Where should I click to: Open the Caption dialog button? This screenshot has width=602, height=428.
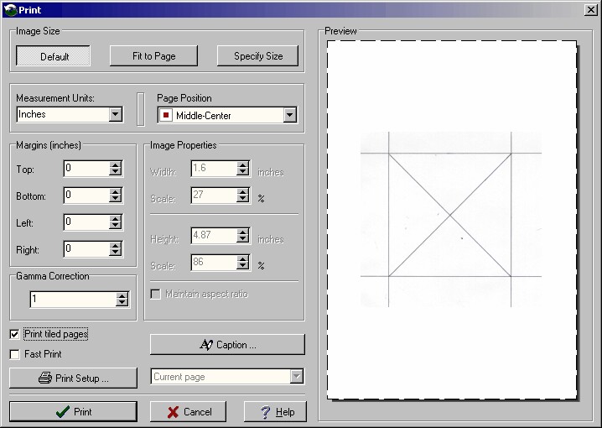click(x=227, y=345)
